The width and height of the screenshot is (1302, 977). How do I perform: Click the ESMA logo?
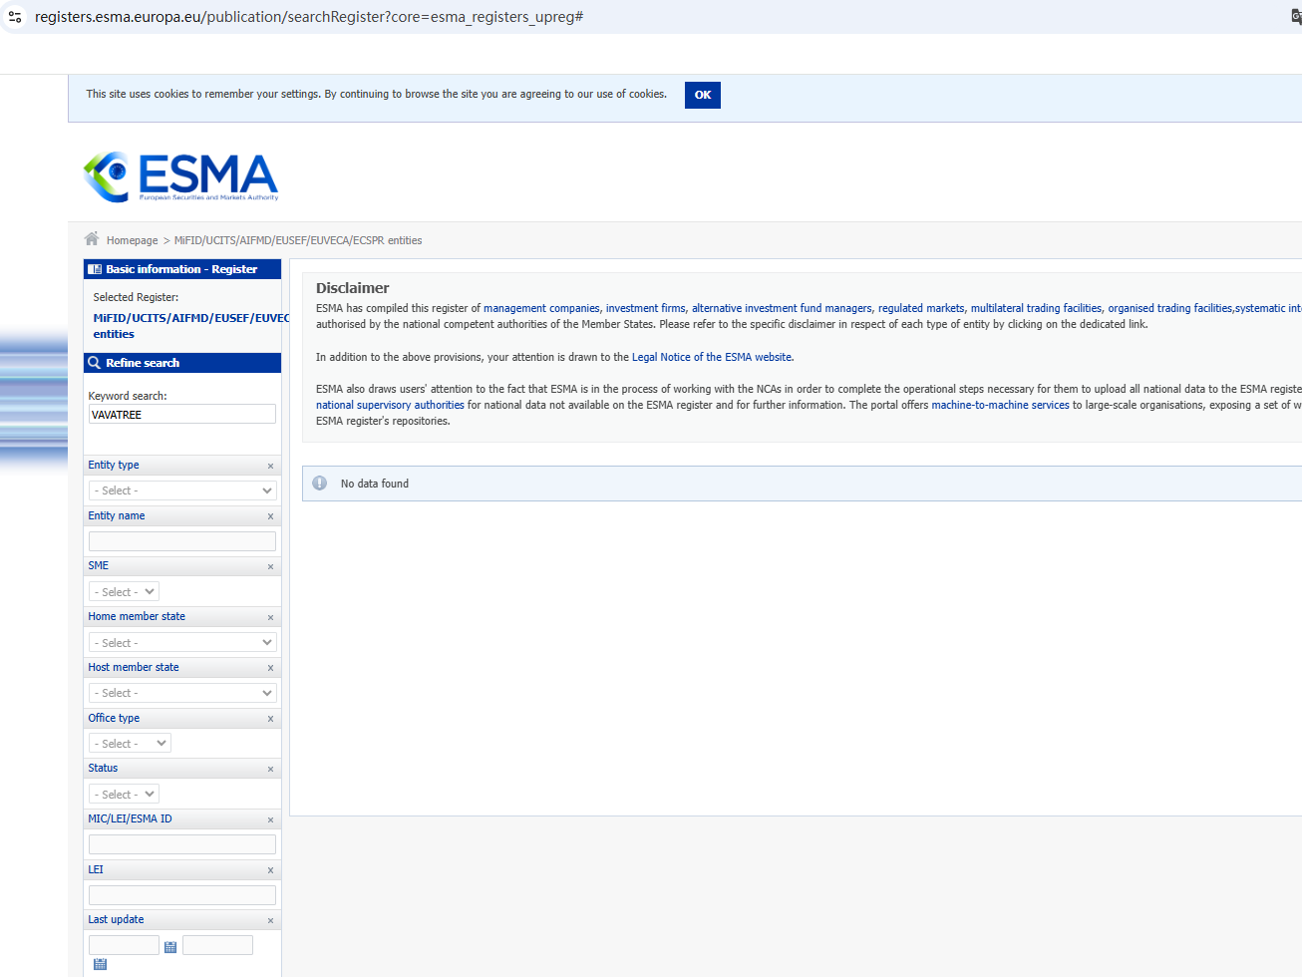(180, 176)
